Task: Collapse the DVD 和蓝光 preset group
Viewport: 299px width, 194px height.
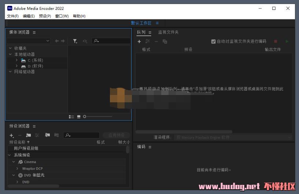Action: point(14,175)
